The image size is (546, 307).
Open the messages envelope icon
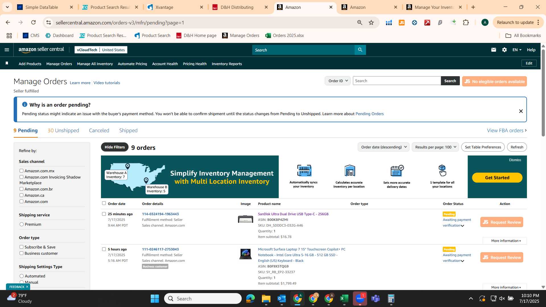(x=493, y=50)
